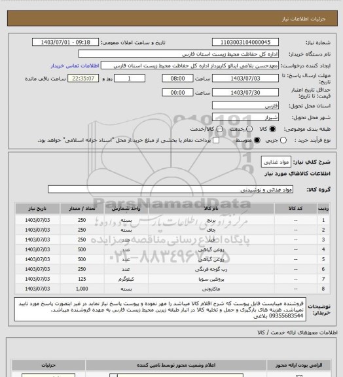Click goods group field مواد غذائی و نوشیدنی
The height and width of the screenshot is (377, 343).
tap(170, 189)
